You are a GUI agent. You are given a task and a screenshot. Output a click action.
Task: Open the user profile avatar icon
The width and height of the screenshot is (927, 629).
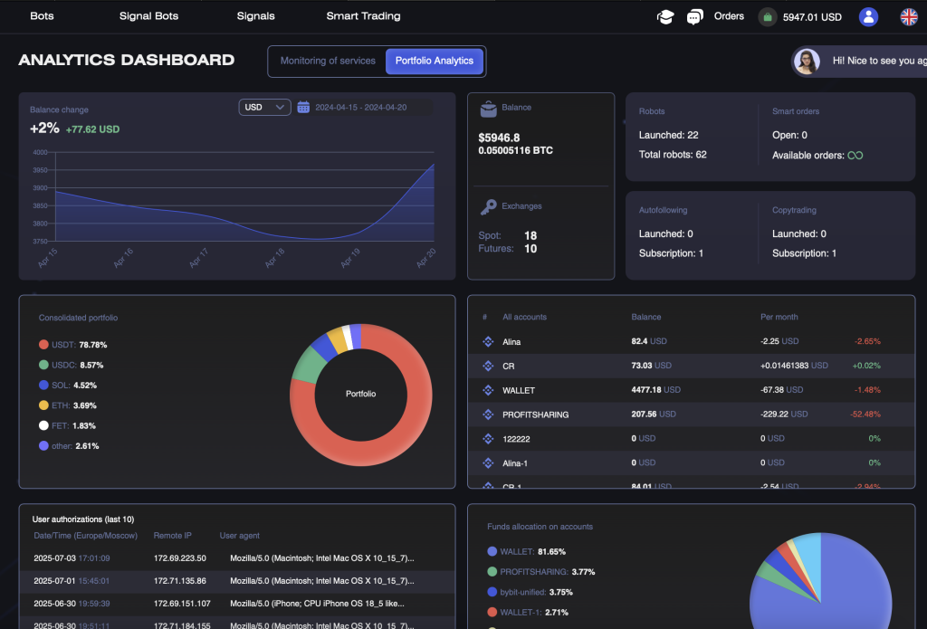pyautogui.click(x=868, y=16)
